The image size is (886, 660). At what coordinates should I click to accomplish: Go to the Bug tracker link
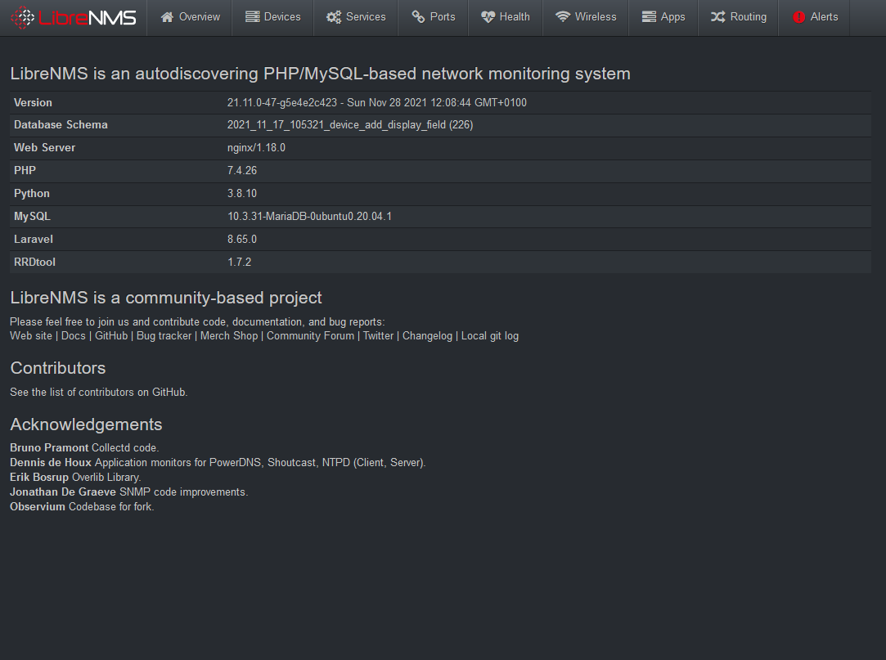pos(164,335)
